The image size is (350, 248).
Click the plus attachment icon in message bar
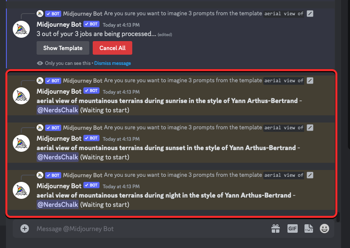[25, 228]
